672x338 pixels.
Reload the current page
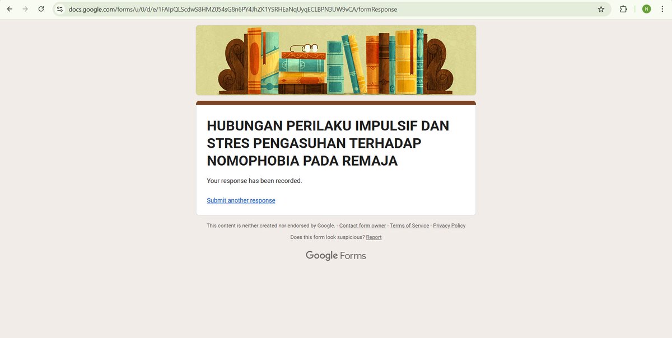[41, 9]
